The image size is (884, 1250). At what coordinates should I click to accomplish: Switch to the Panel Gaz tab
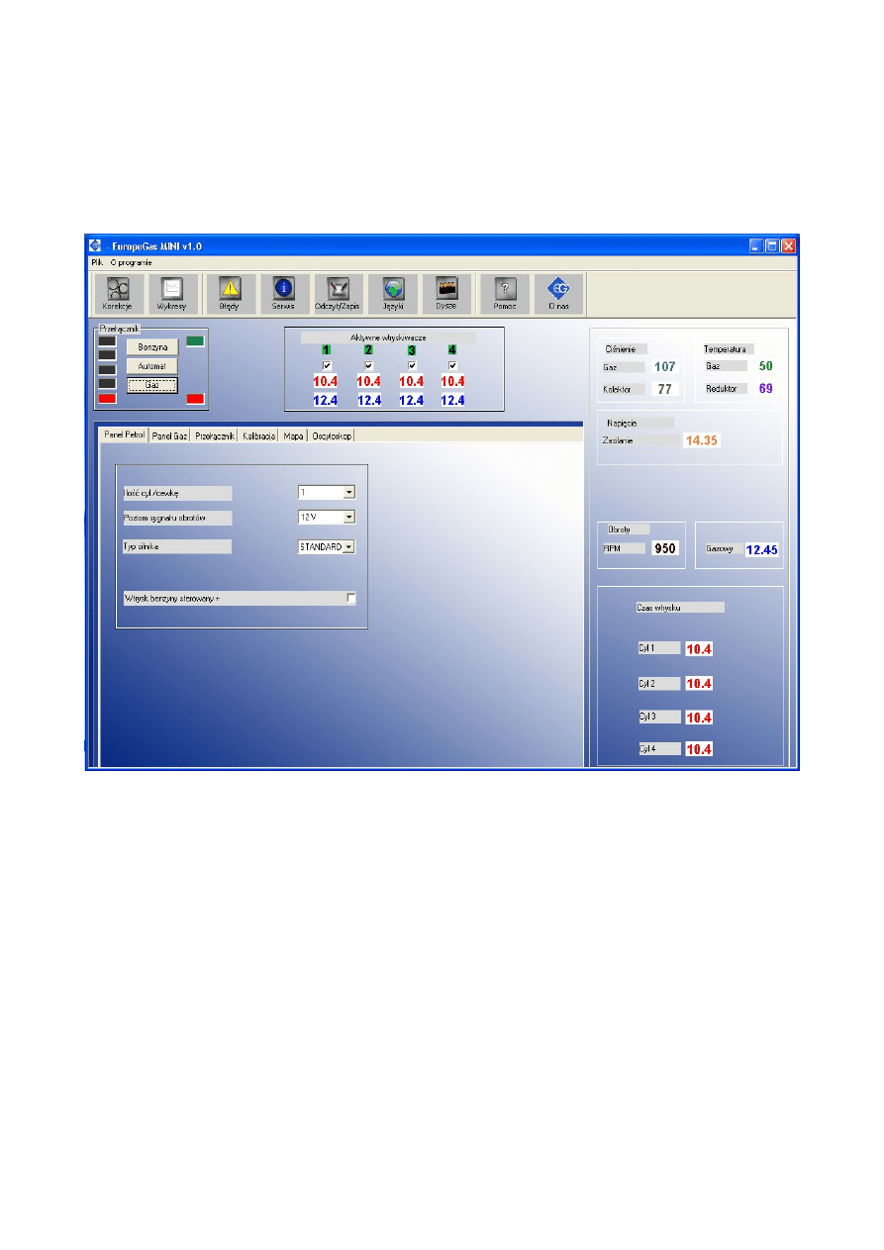click(x=169, y=435)
